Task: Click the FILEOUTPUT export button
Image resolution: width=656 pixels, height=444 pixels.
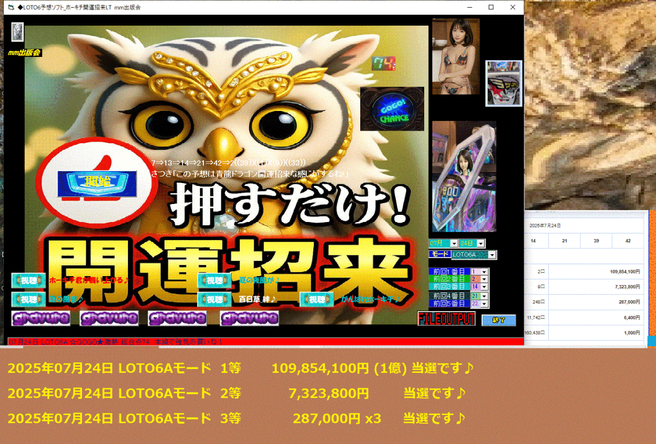Action: tap(446, 319)
